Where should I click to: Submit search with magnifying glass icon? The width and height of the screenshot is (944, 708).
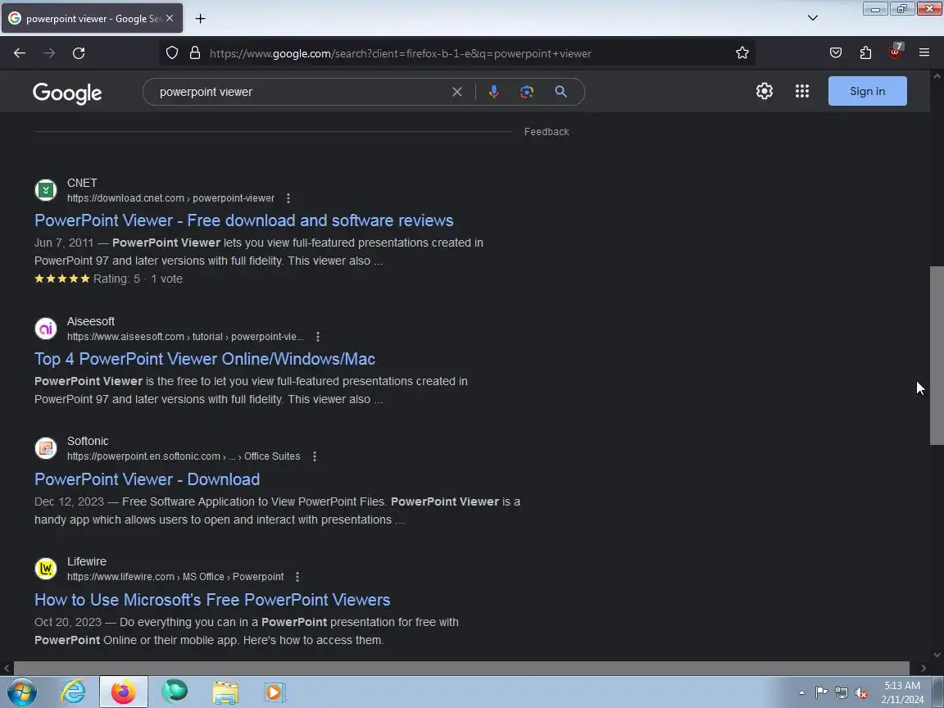click(x=560, y=92)
